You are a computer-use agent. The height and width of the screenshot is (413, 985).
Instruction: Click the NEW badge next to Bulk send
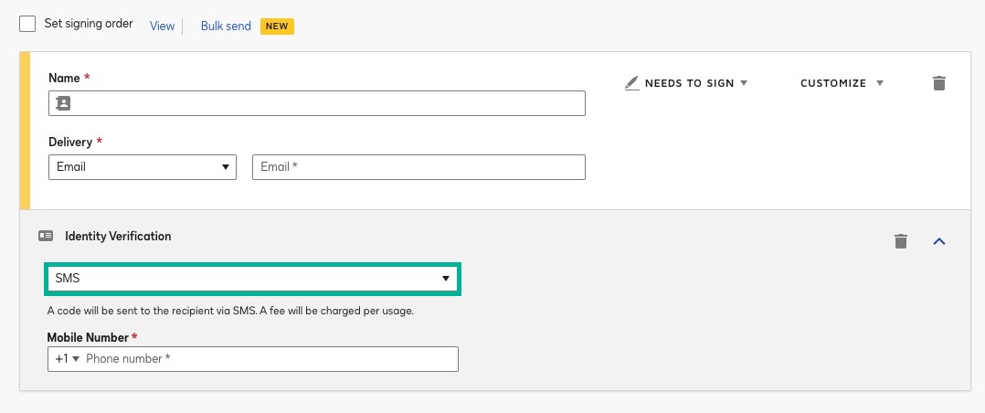click(277, 26)
